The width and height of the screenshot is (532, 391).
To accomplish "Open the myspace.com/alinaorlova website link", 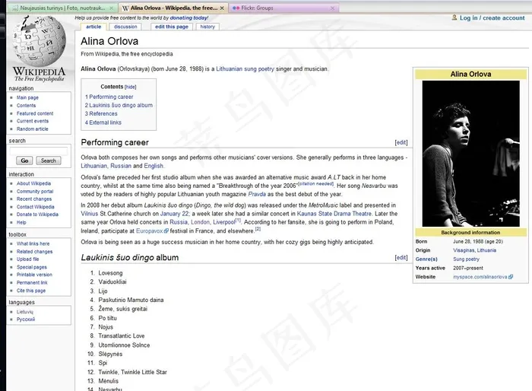I will click(480, 277).
